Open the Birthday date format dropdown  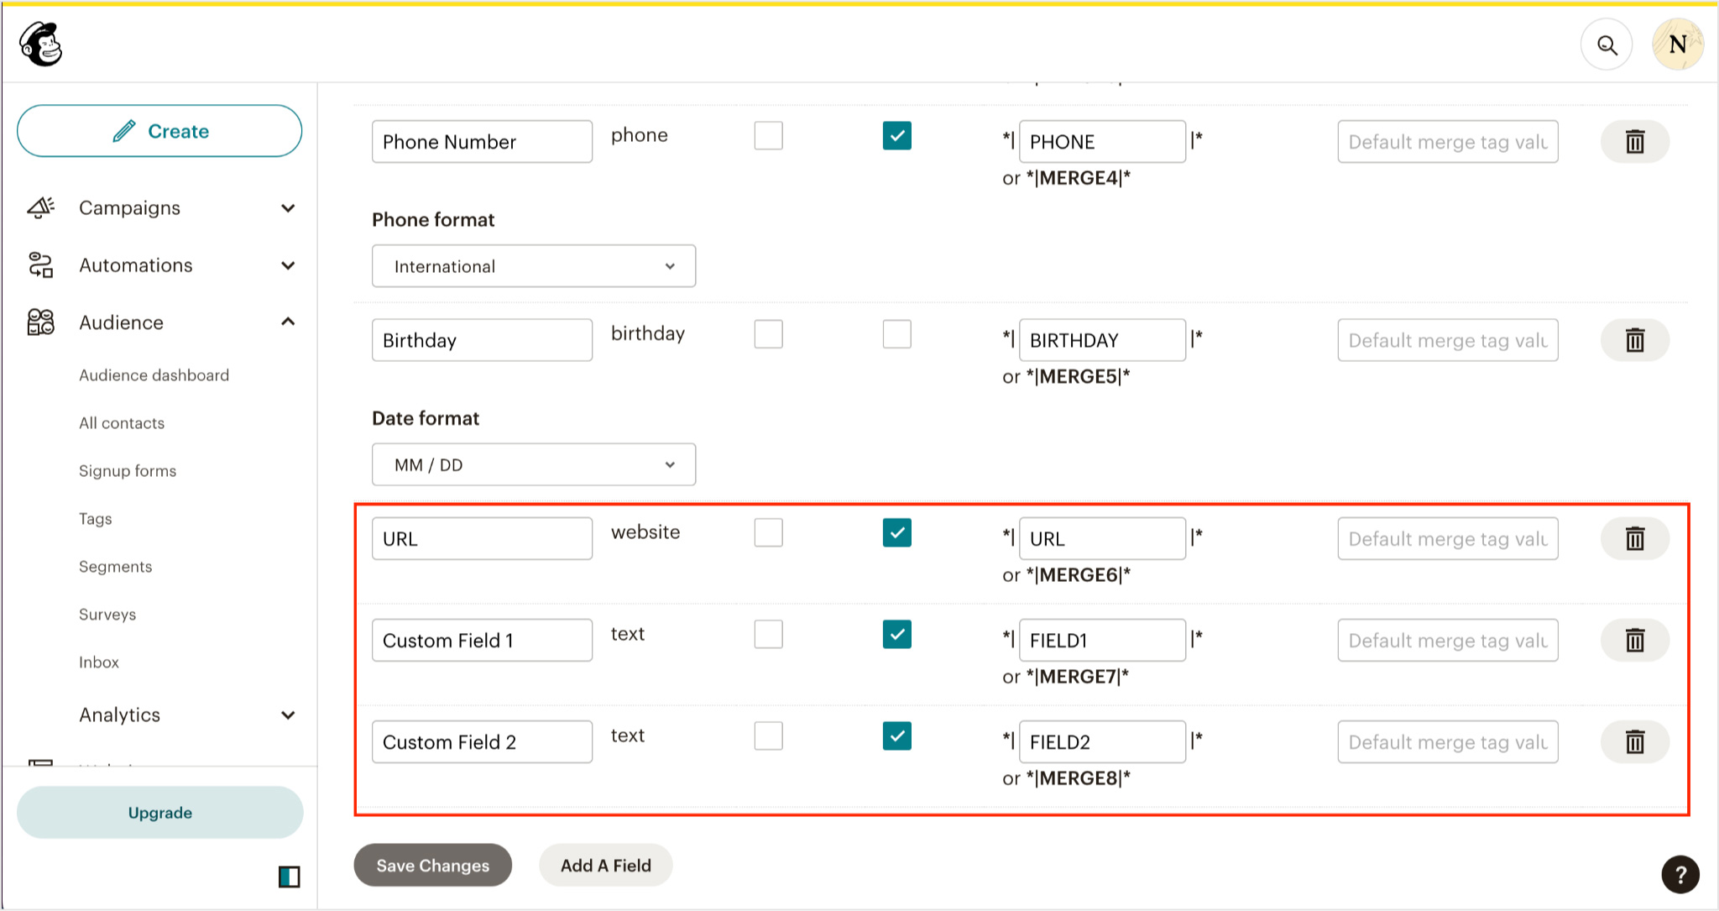[x=529, y=464]
